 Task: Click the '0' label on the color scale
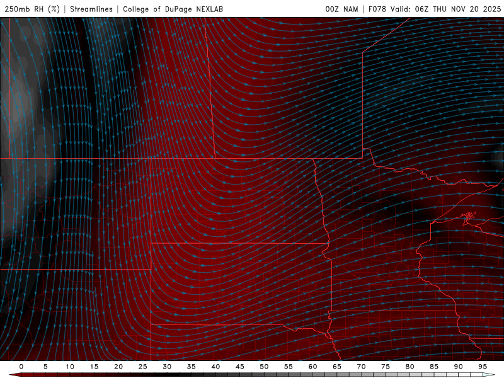tap(21, 367)
